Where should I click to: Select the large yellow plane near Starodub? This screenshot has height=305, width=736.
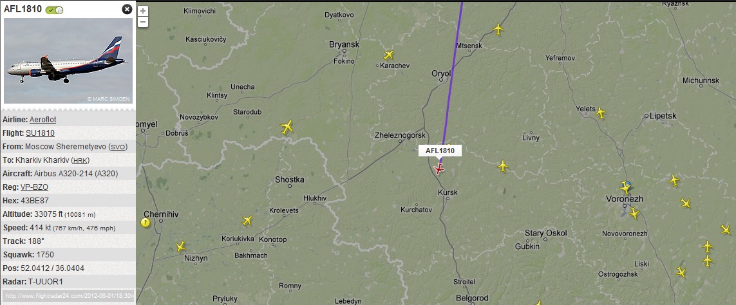point(287,127)
